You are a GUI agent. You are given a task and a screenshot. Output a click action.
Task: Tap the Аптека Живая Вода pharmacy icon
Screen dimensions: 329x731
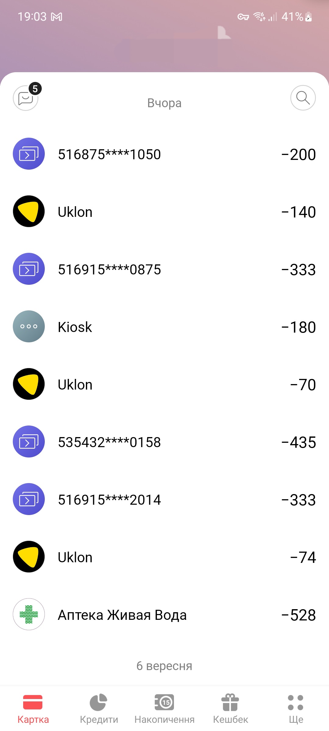tap(29, 614)
